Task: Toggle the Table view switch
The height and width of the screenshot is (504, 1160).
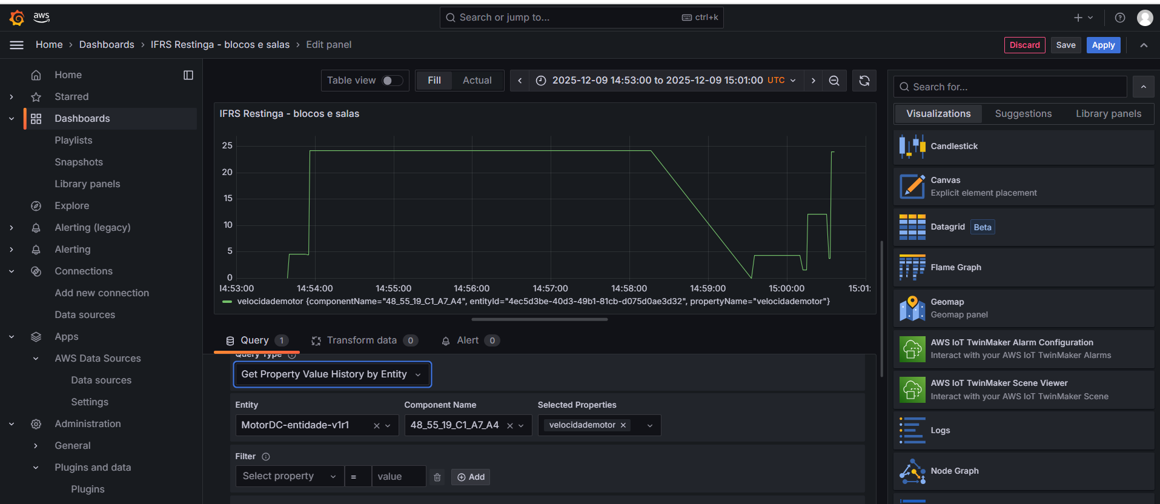Action: point(392,81)
